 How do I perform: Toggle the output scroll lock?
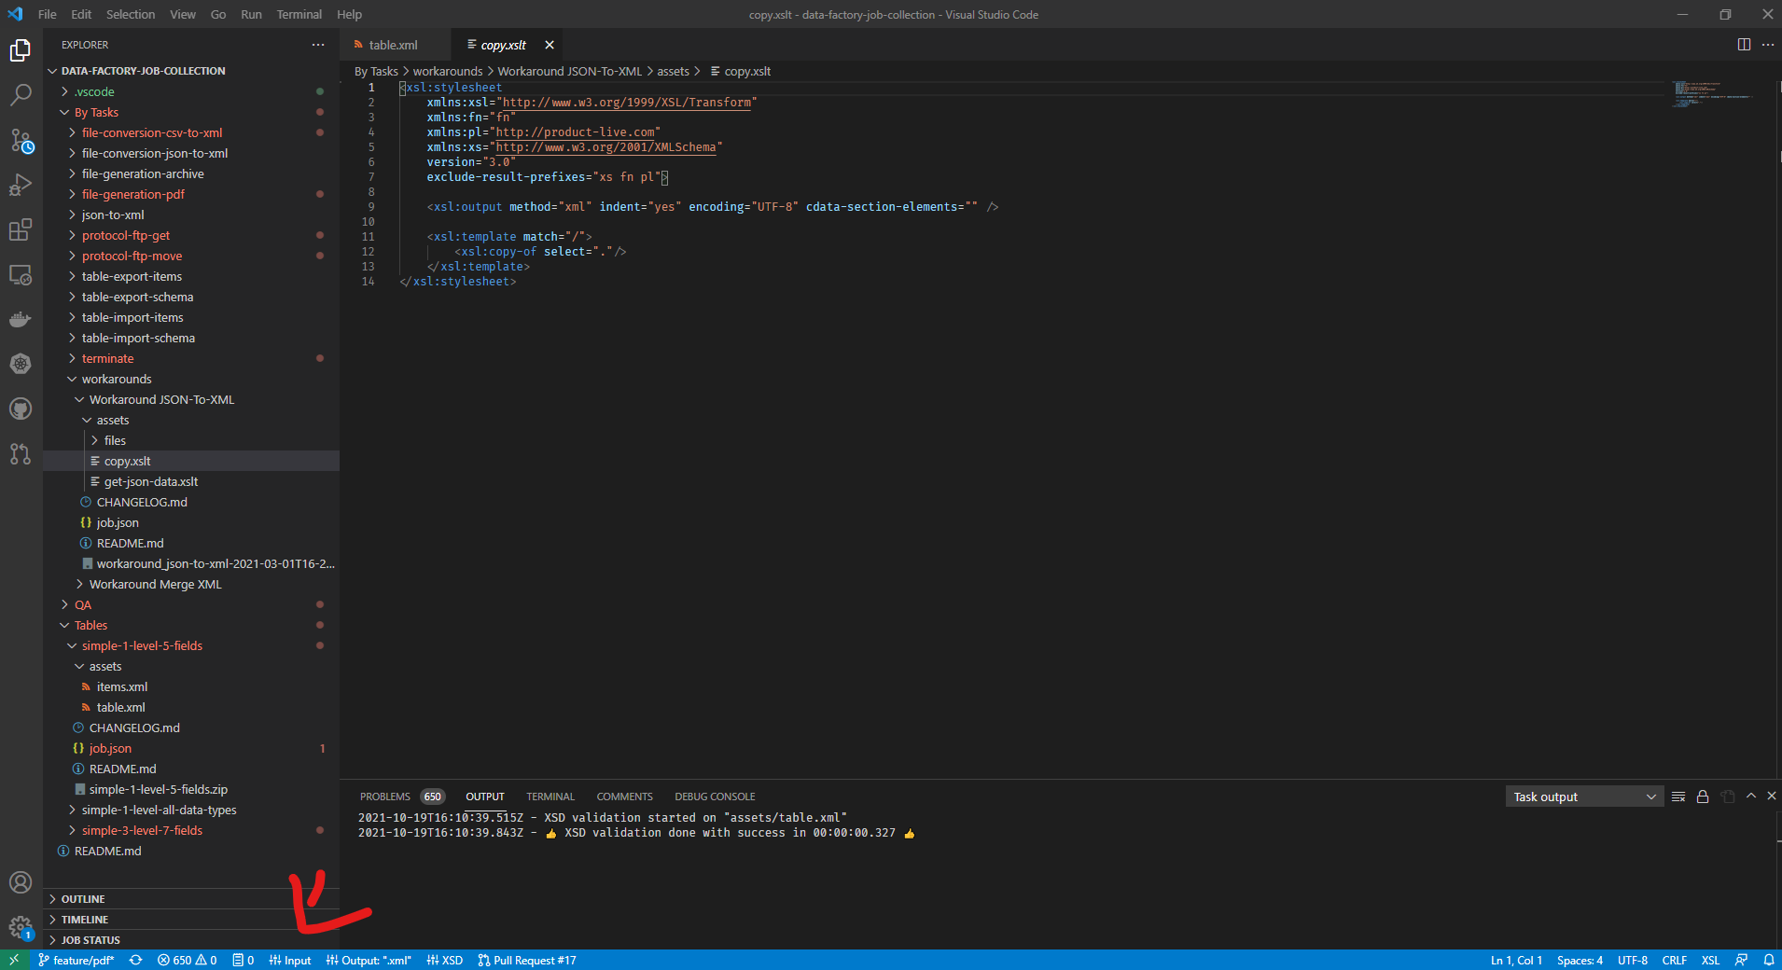click(x=1703, y=797)
